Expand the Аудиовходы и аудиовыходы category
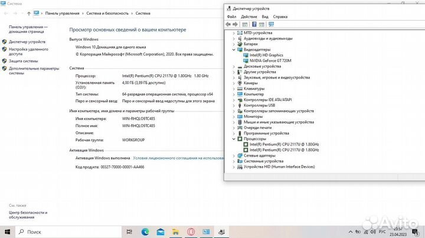The width and height of the screenshot is (425, 238). point(234,39)
